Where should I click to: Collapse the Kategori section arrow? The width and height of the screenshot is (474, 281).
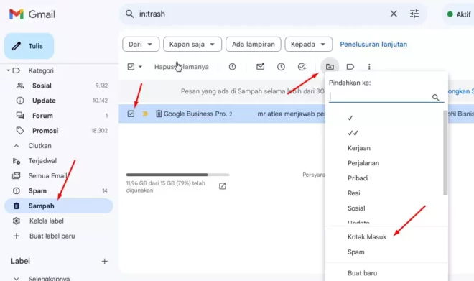coord(9,70)
